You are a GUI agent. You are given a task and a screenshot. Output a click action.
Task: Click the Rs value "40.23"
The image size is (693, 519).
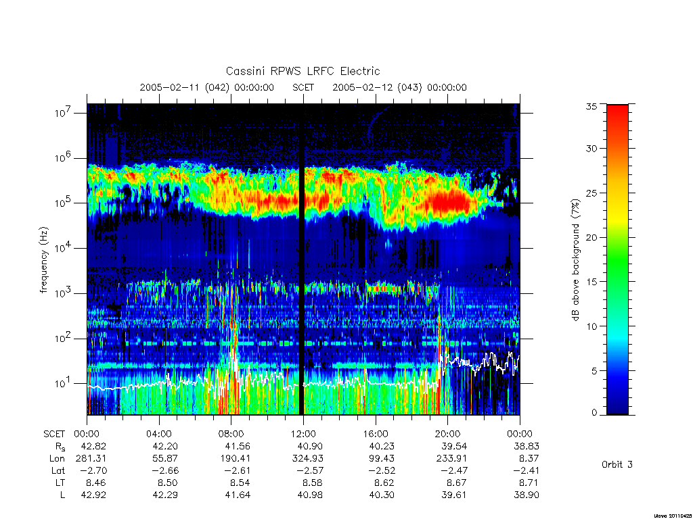382,446
